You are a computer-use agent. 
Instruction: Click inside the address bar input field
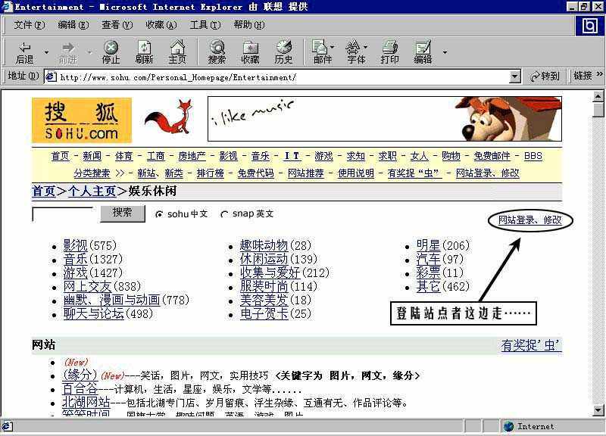tap(265, 76)
